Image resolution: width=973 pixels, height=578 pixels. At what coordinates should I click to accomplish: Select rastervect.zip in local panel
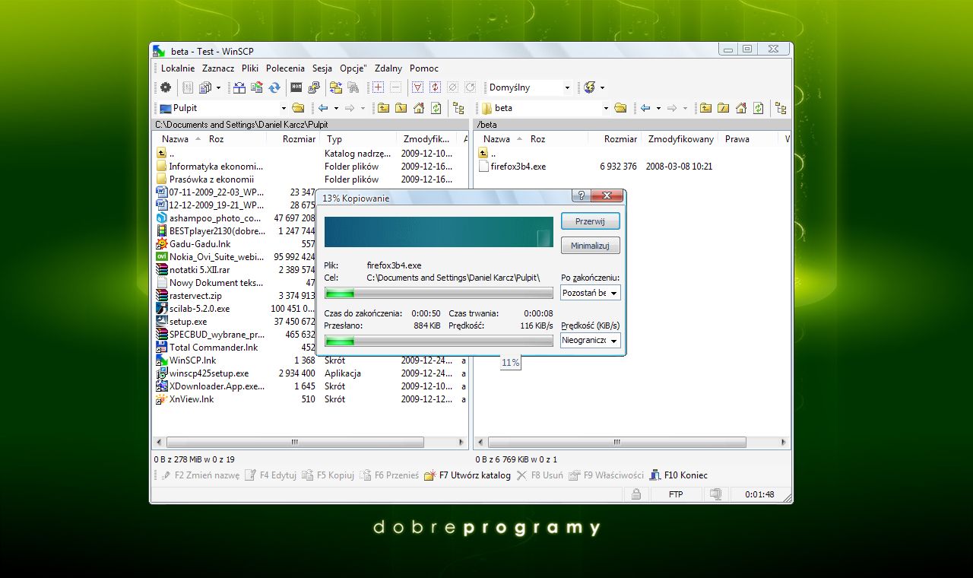[x=195, y=296]
